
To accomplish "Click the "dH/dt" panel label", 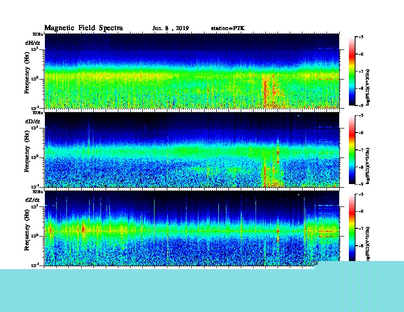I will (33, 43).
